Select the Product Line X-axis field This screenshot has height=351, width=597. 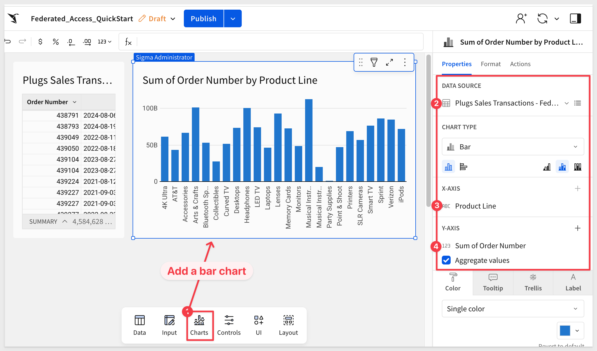coord(475,206)
